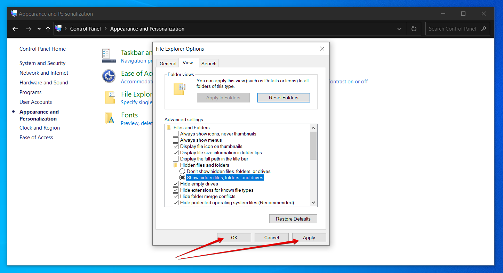Select Don't show hidden files radio button
The height and width of the screenshot is (273, 503).
coord(182,171)
